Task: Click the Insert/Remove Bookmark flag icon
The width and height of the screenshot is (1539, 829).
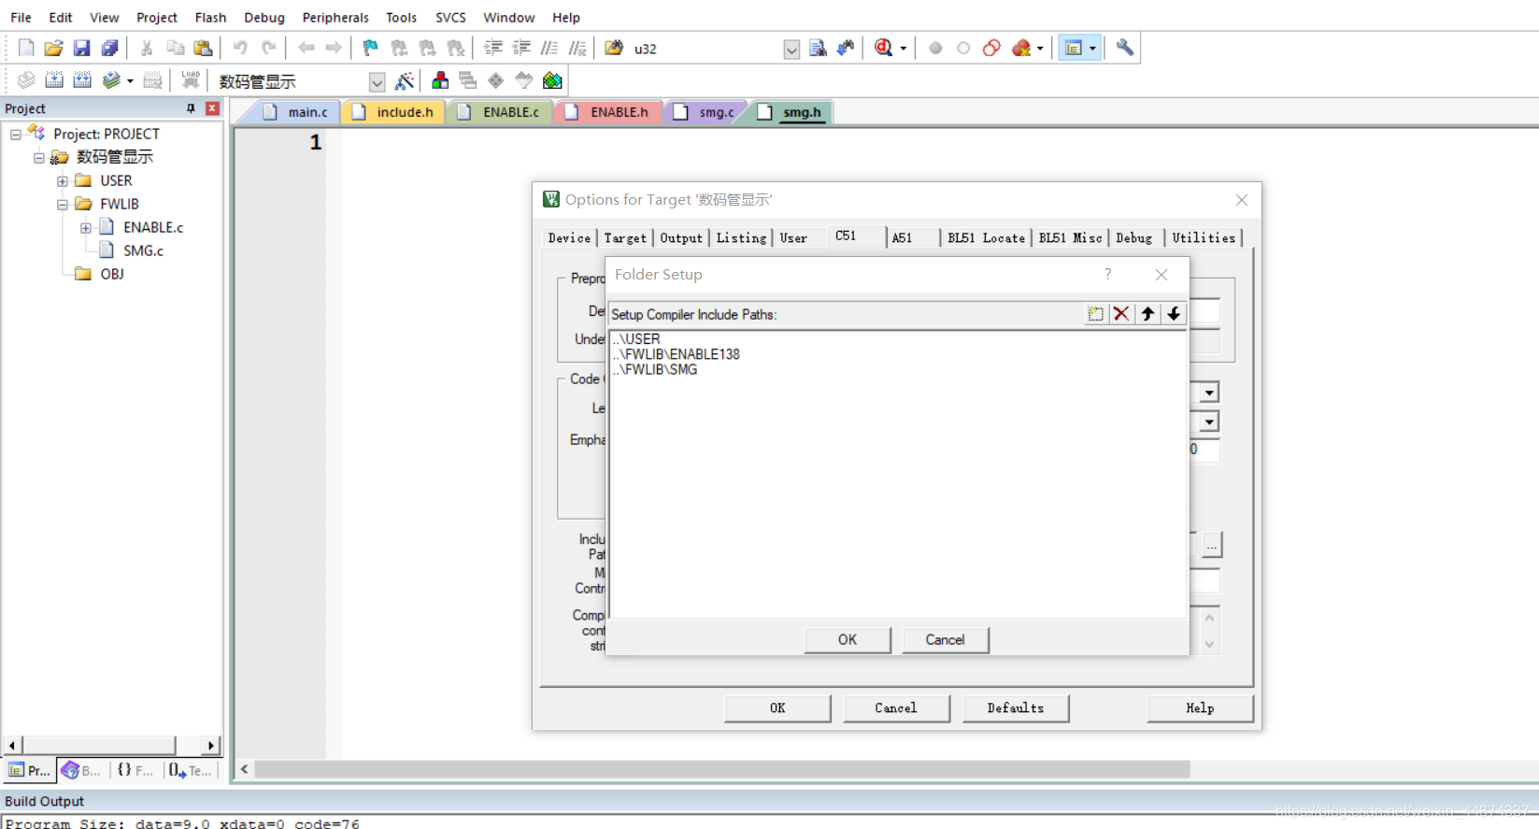Action: [x=371, y=48]
